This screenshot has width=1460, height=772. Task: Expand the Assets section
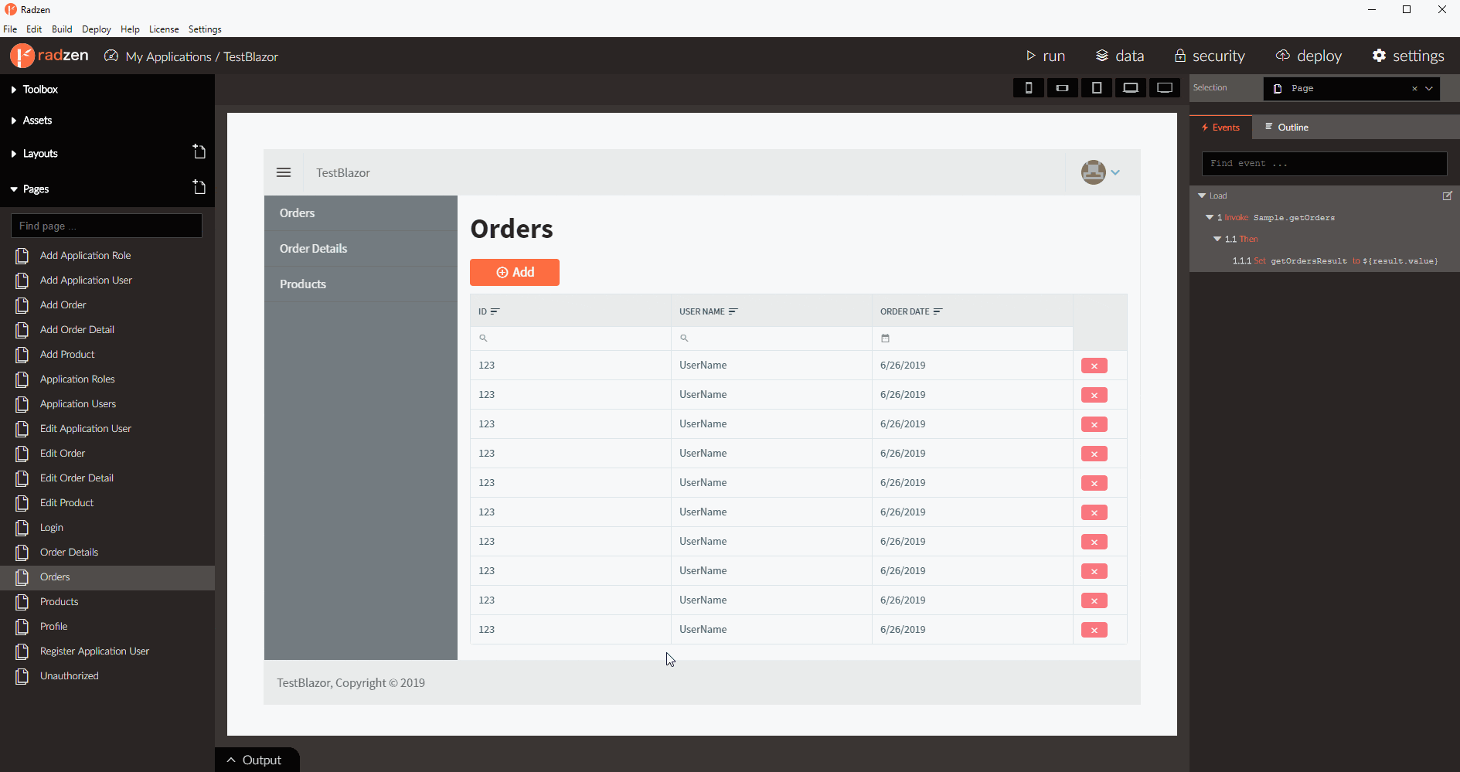14,121
